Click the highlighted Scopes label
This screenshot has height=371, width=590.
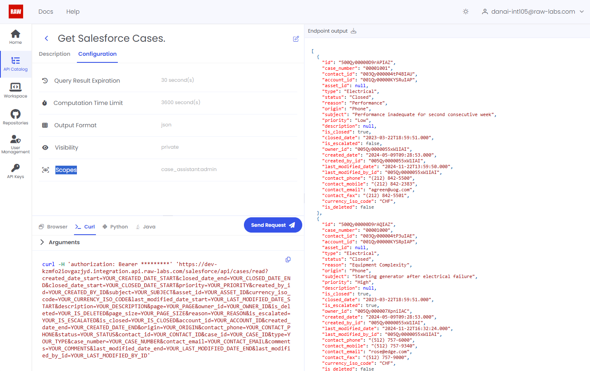click(66, 170)
